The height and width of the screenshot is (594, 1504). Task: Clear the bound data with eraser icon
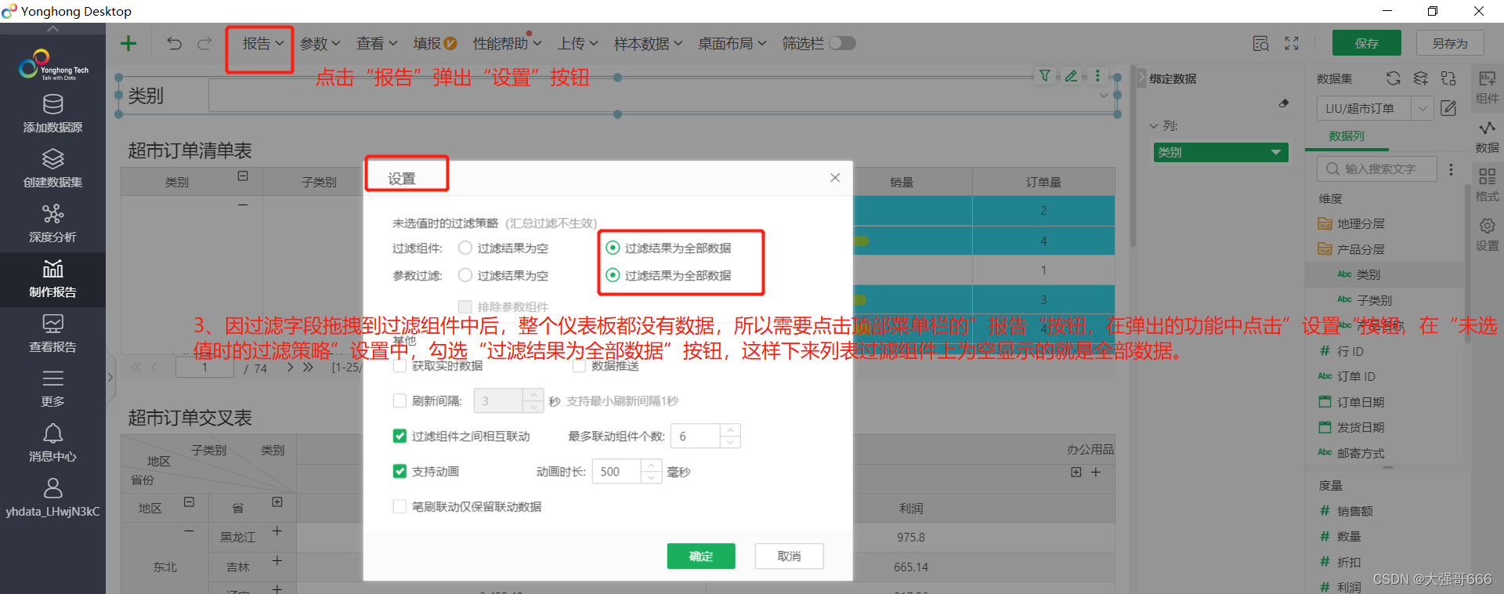click(1283, 103)
